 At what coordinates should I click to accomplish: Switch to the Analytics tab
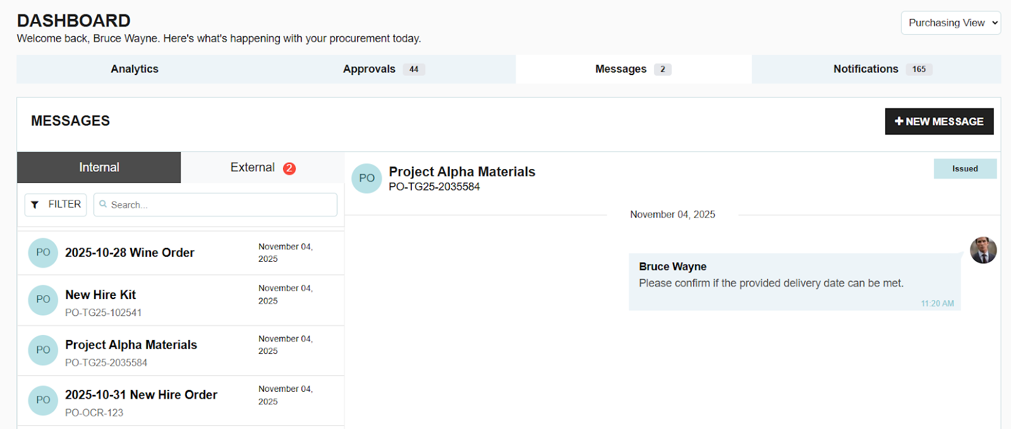pyautogui.click(x=135, y=69)
